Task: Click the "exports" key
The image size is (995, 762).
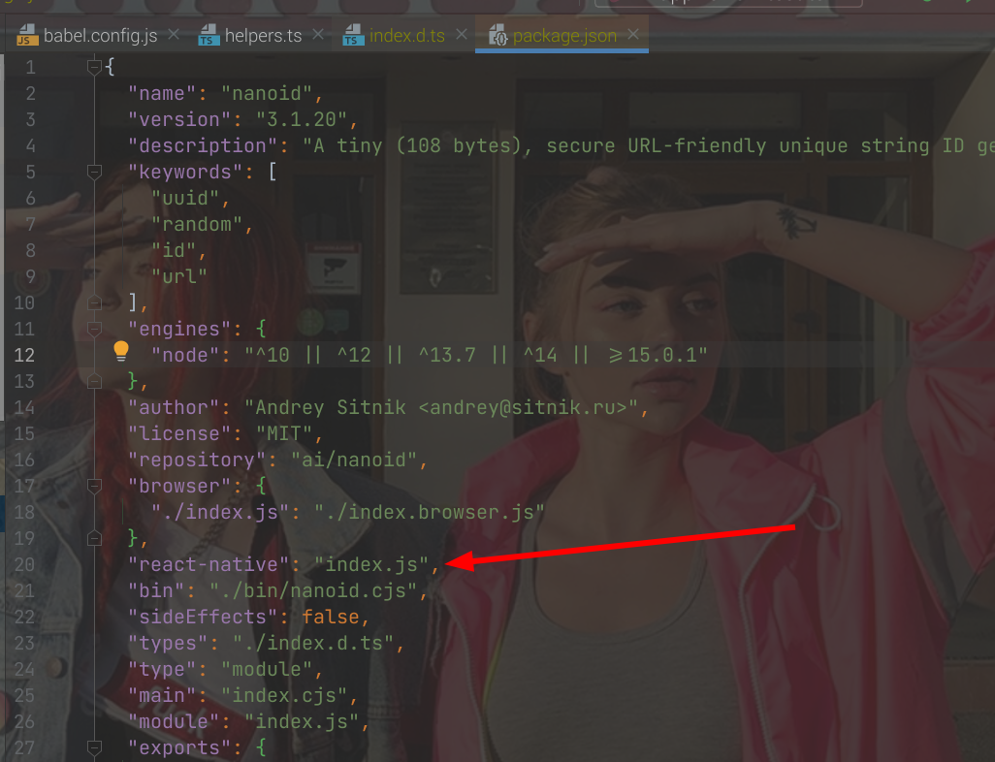Action: click(179, 747)
